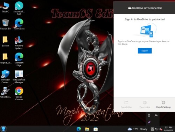
Task: Click the volume speaker icon in tray
Action: pos(161,129)
